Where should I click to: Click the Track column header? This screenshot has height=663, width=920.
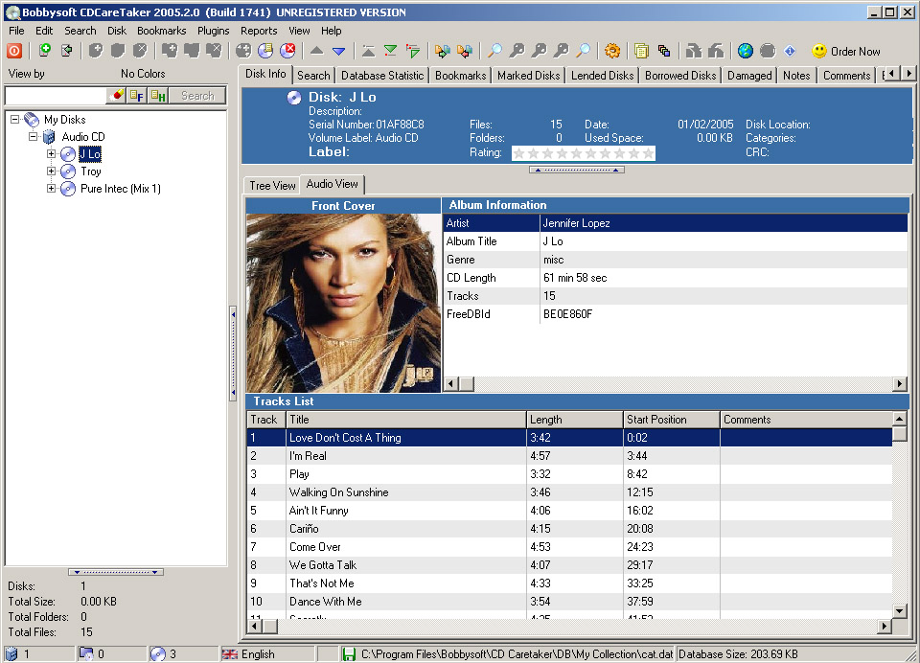click(266, 420)
